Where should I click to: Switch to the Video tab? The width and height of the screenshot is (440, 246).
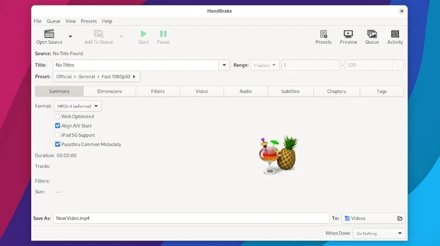tap(201, 91)
